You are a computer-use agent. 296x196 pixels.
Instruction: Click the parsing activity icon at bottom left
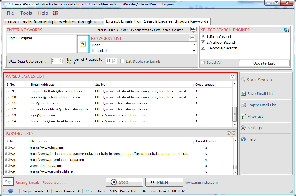[8, 182]
